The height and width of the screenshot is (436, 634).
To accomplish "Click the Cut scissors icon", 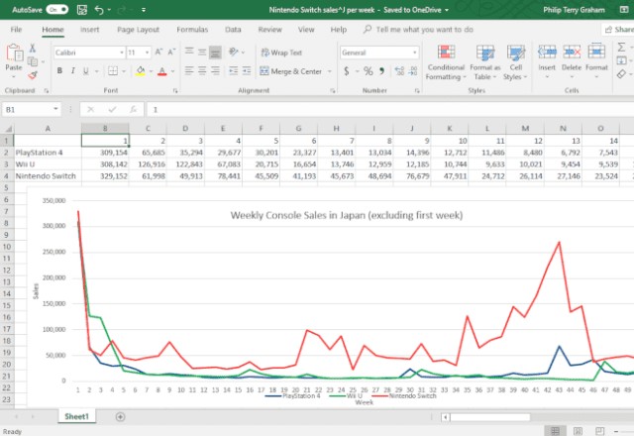I will point(33,49).
